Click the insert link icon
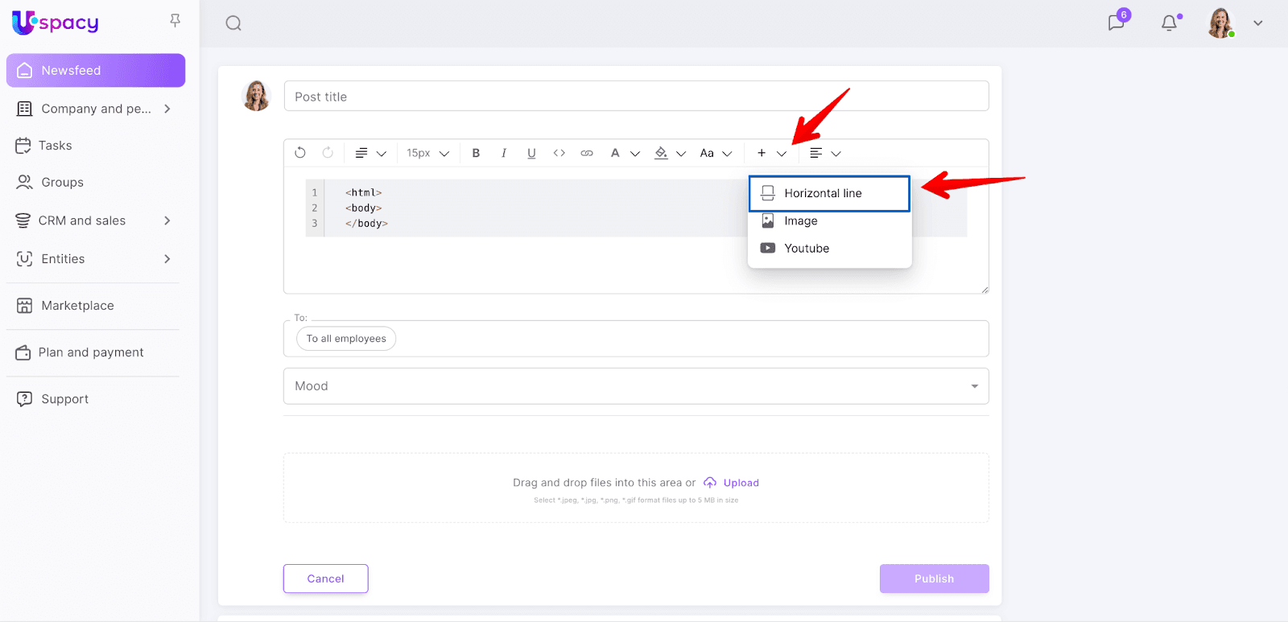This screenshot has height=622, width=1288. (x=587, y=153)
